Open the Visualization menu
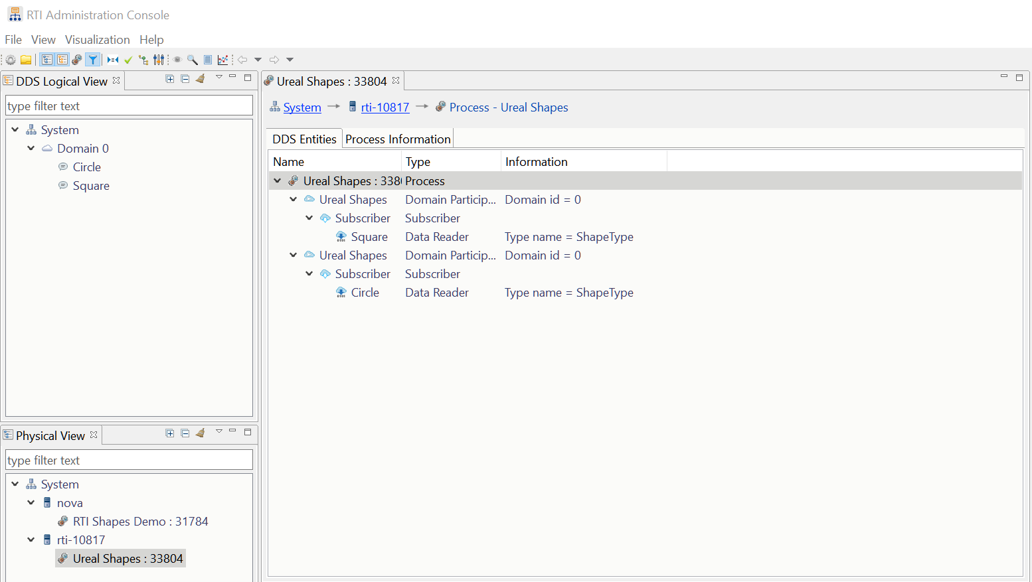1032x582 pixels. (98, 40)
